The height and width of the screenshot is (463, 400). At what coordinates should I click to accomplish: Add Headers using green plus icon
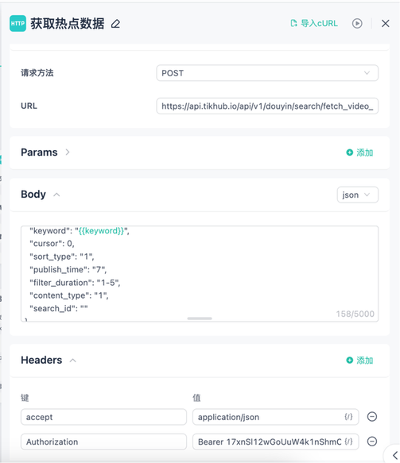point(349,361)
